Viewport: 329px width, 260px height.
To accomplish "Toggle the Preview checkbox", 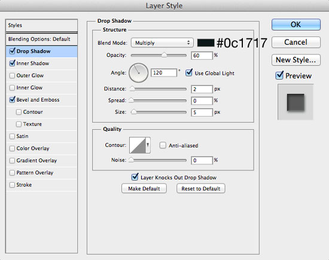I will tap(279, 75).
